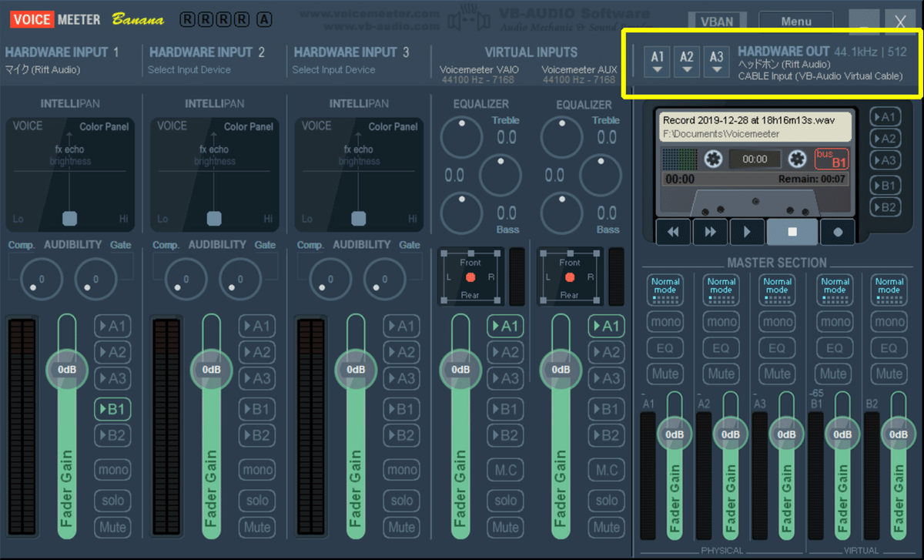
Task: Enable A3 routing on Hardware Input 3
Action: click(402, 379)
